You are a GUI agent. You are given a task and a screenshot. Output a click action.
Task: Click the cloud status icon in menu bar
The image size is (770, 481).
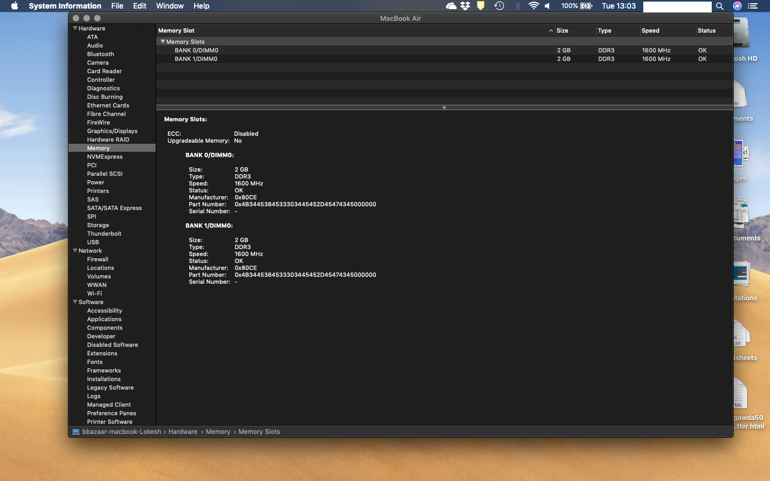tap(451, 6)
